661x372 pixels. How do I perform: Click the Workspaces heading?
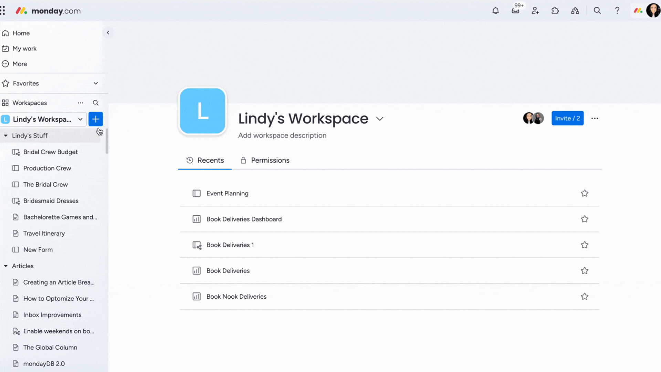(30, 103)
